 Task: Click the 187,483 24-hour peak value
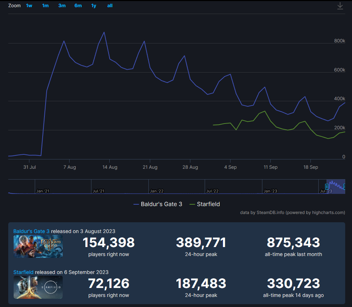coord(201,283)
